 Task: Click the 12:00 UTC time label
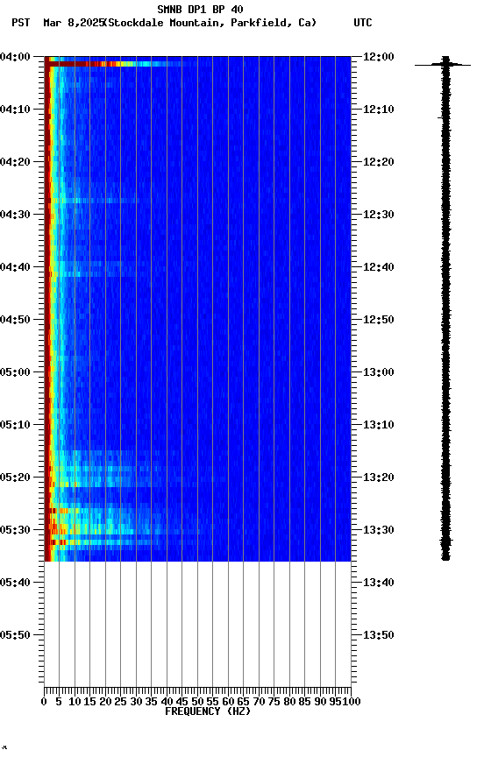[x=379, y=57]
